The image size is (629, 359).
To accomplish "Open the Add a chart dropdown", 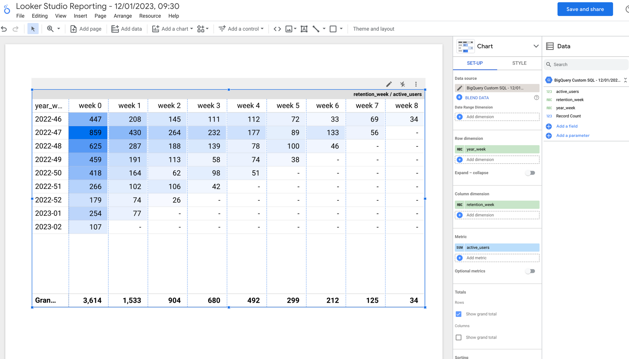I will coord(172,29).
